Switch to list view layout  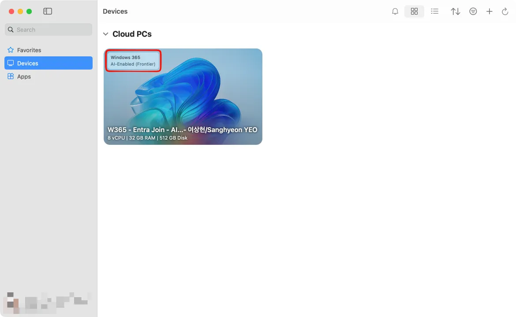point(435,11)
